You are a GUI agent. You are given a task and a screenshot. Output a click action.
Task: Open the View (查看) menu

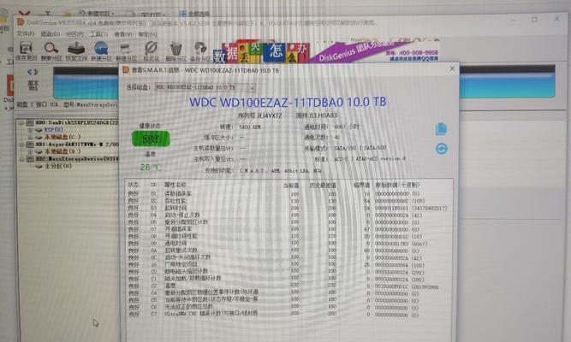(123, 34)
